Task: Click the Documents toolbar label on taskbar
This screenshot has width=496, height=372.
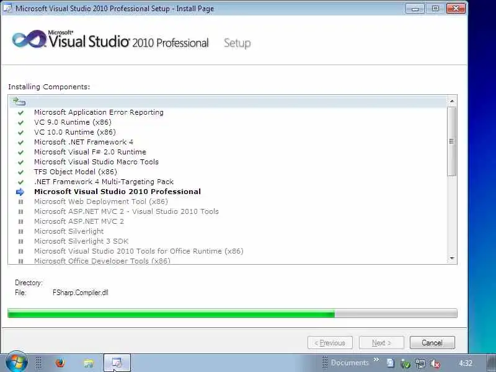Action: click(350, 363)
